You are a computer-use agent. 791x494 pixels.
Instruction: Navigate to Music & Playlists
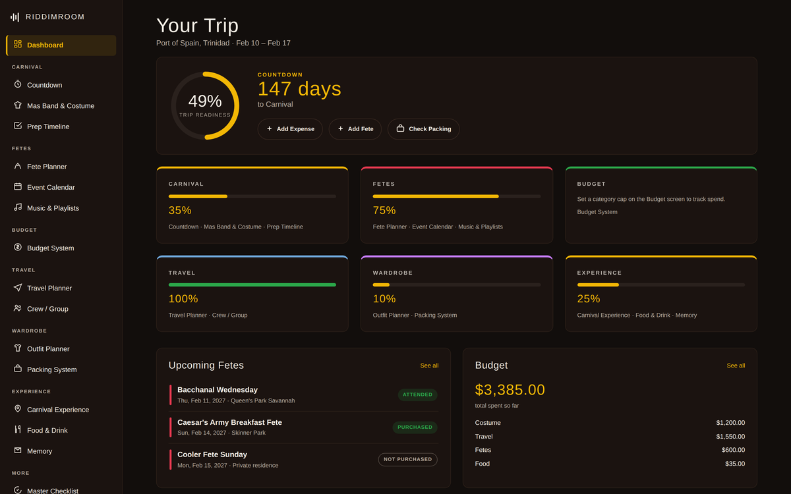61,208
